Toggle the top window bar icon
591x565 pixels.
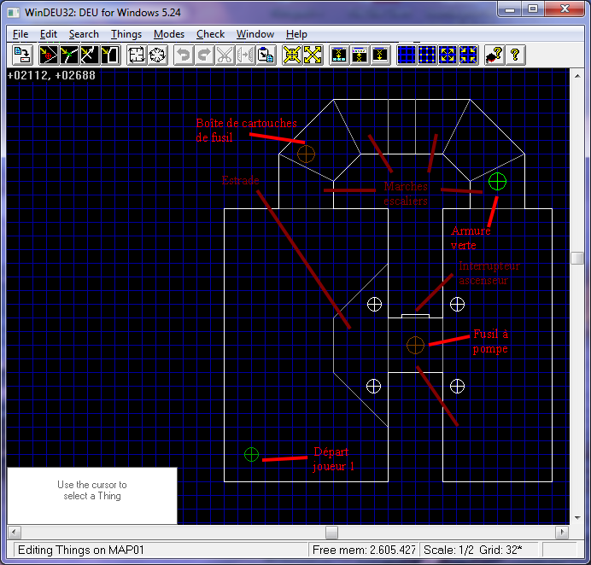point(360,55)
